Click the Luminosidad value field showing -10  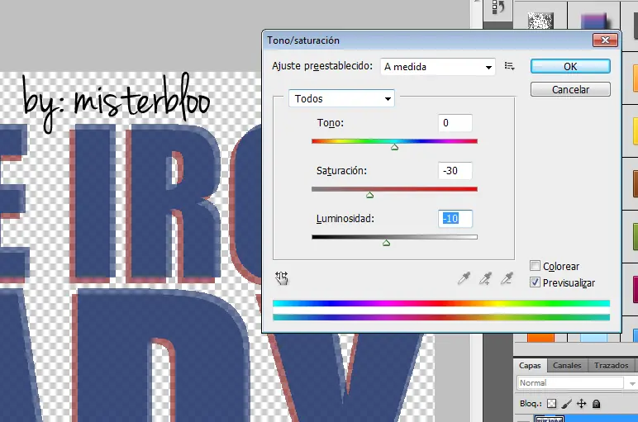point(455,219)
